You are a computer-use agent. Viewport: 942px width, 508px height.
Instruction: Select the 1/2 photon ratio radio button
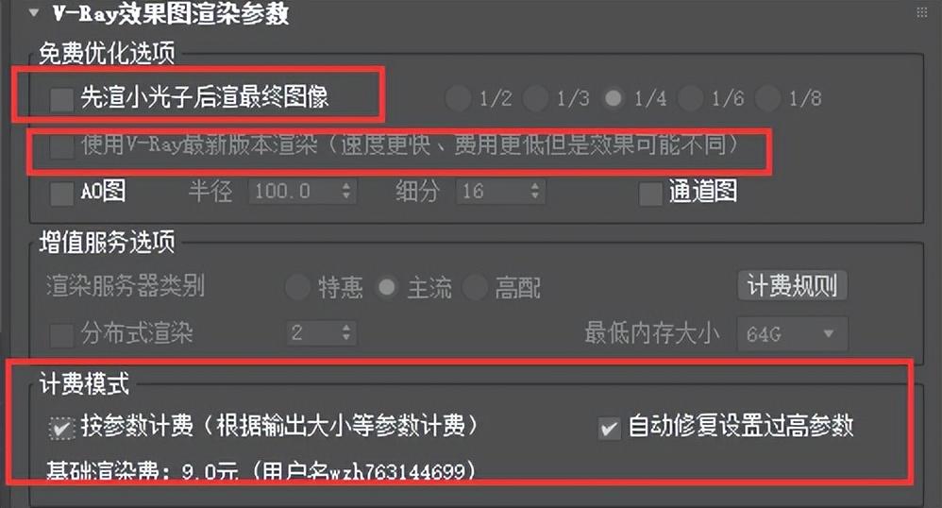point(458,98)
